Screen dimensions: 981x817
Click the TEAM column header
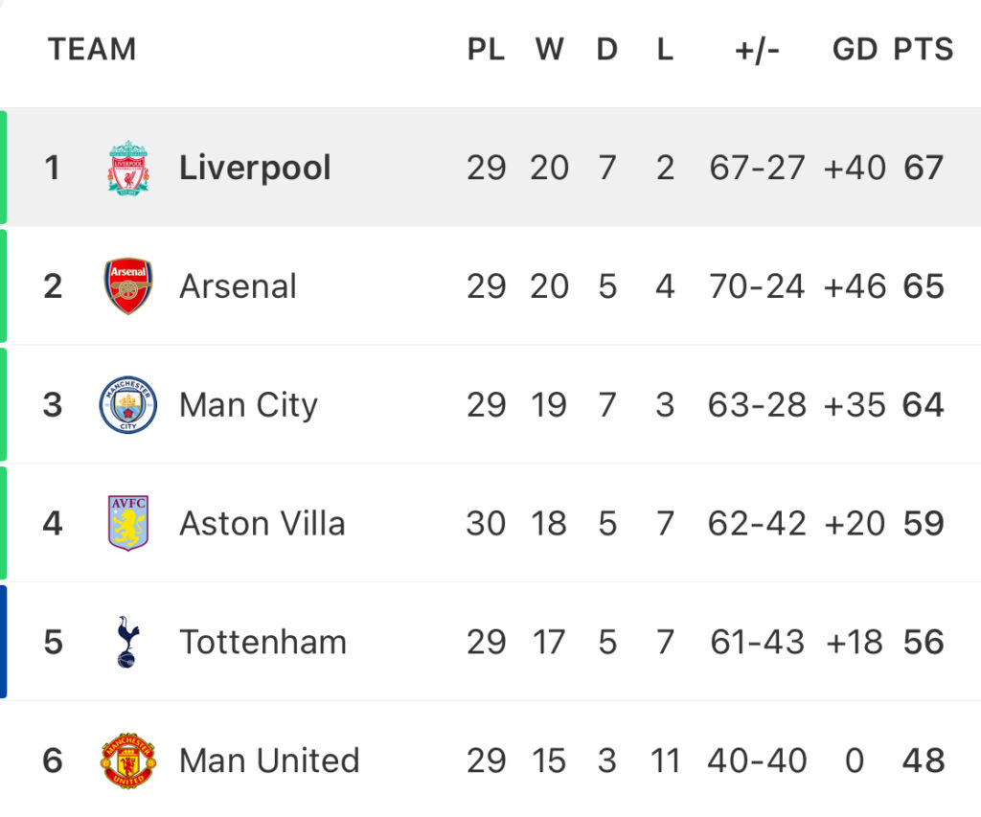92,49
